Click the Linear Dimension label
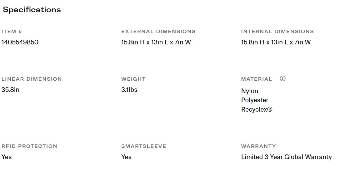The width and height of the screenshot is (350, 171). pyautogui.click(x=32, y=79)
